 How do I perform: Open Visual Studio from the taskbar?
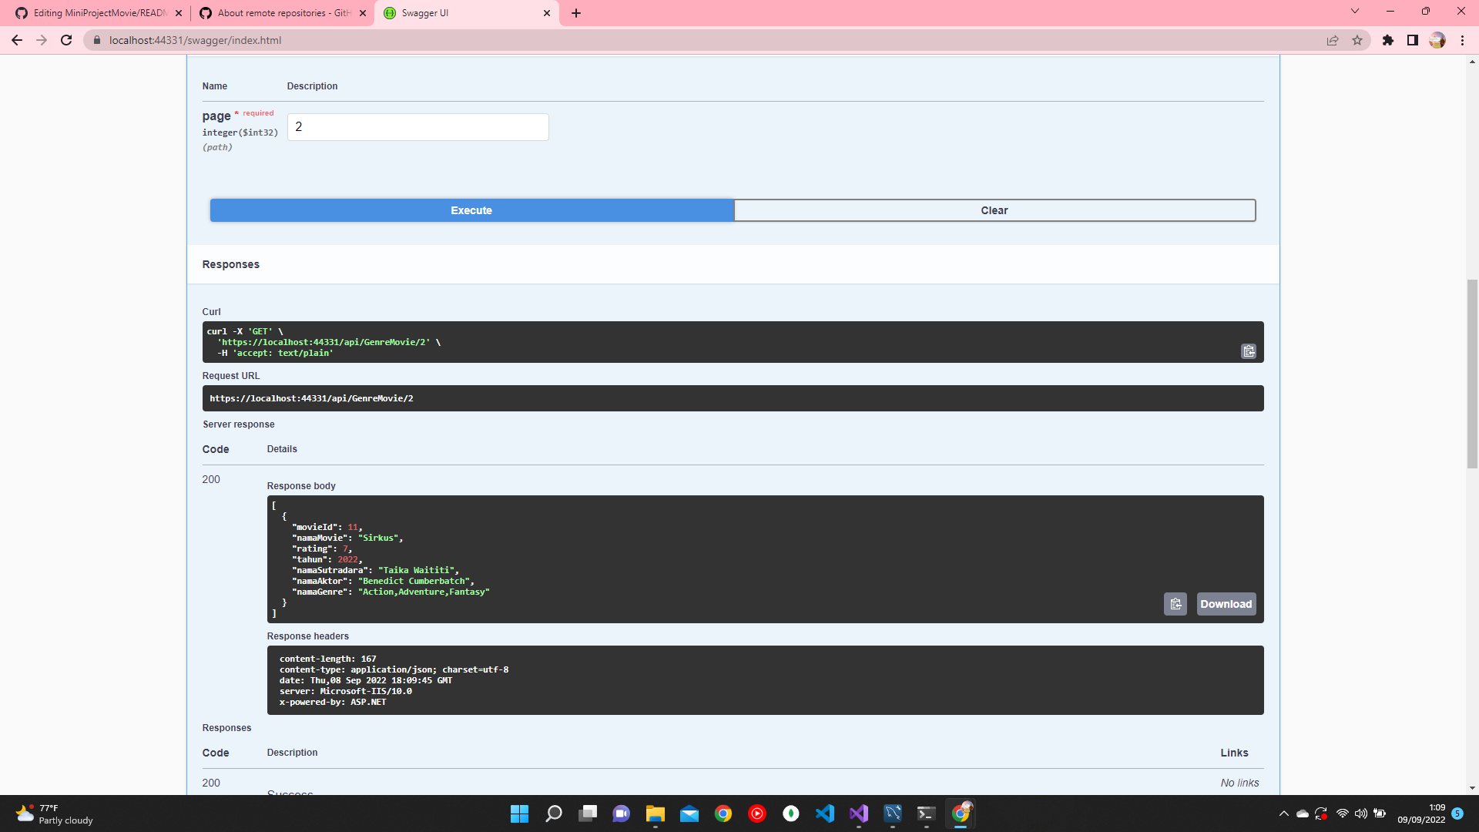859,814
